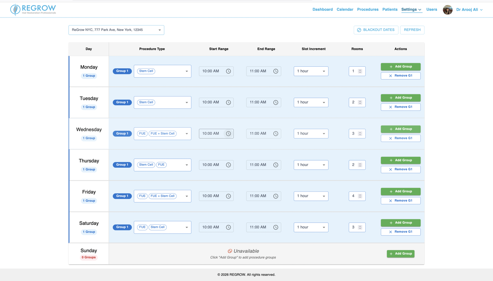Open Monday slot increment dropdown
Viewport: 493px width, 281px height.
coord(311,71)
